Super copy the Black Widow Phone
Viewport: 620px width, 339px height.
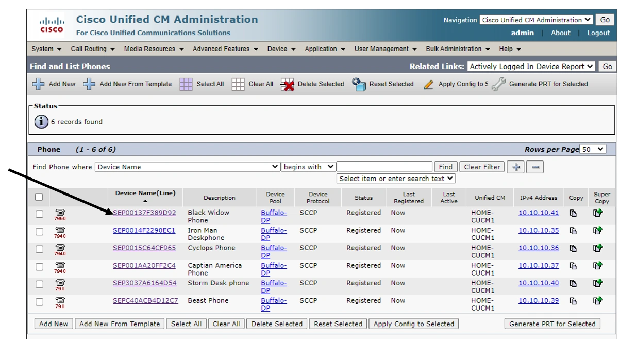click(x=598, y=213)
